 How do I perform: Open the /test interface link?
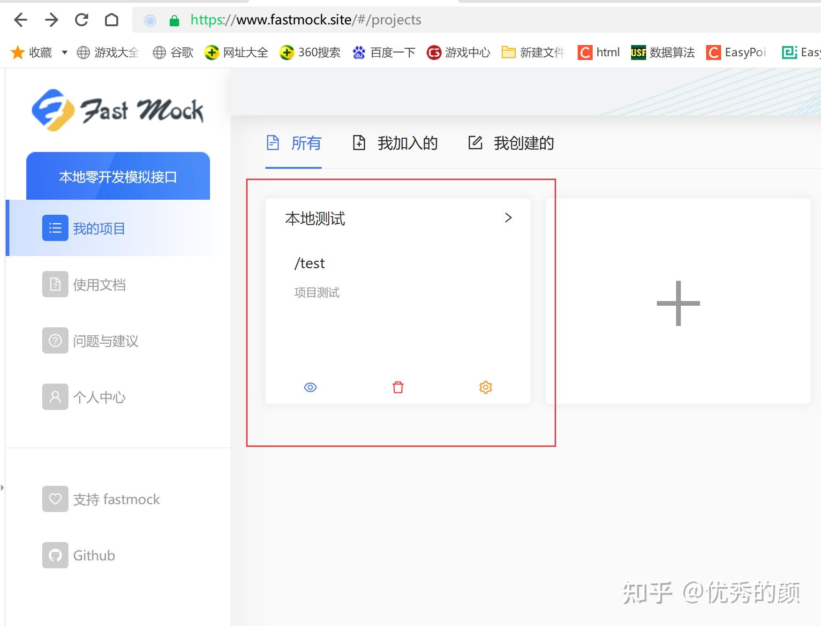[309, 263]
